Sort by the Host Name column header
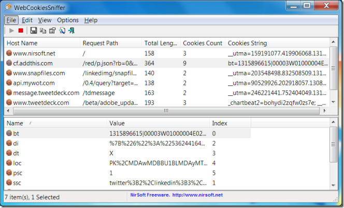The height and width of the screenshot is (208, 344). pyautogui.click(x=42, y=43)
